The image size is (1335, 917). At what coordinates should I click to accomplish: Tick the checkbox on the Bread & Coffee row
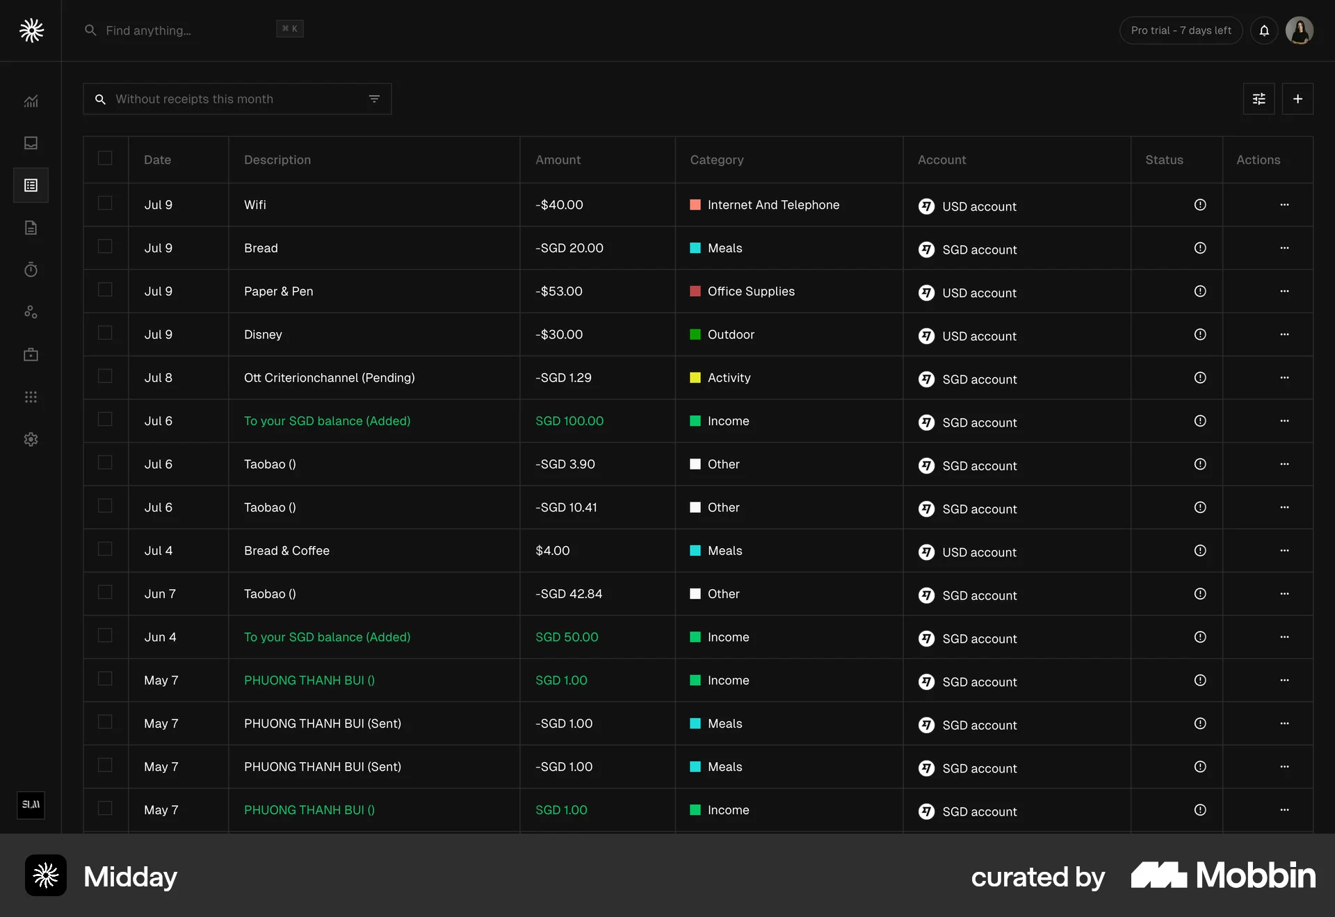[x=105, y=549]
